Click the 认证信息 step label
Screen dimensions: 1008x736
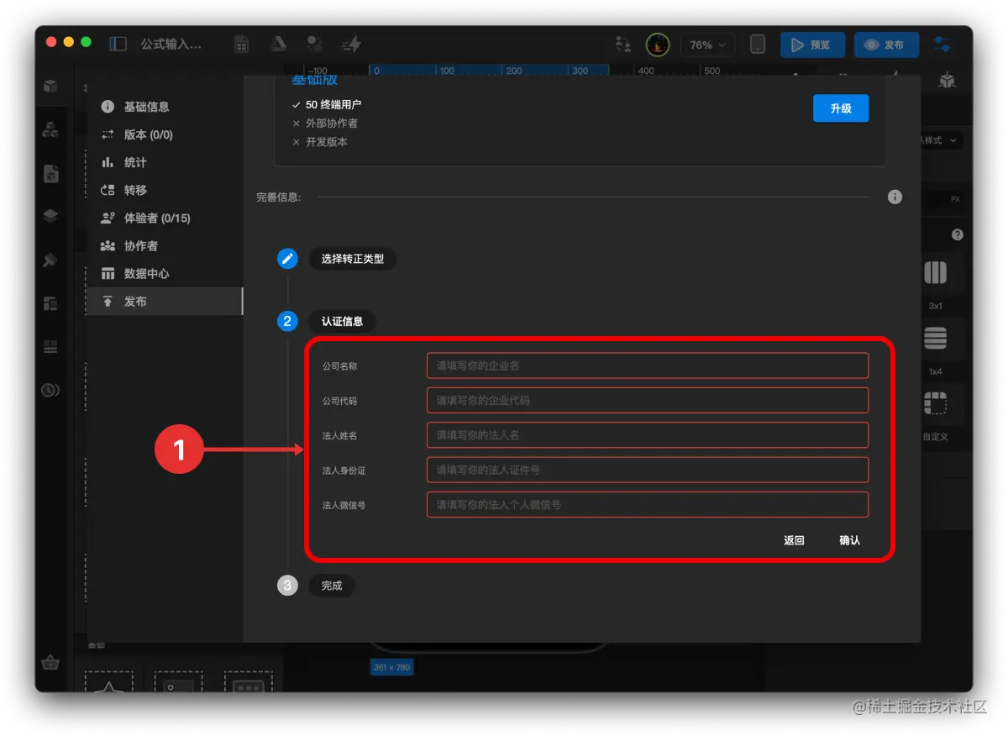pos(343,321)
